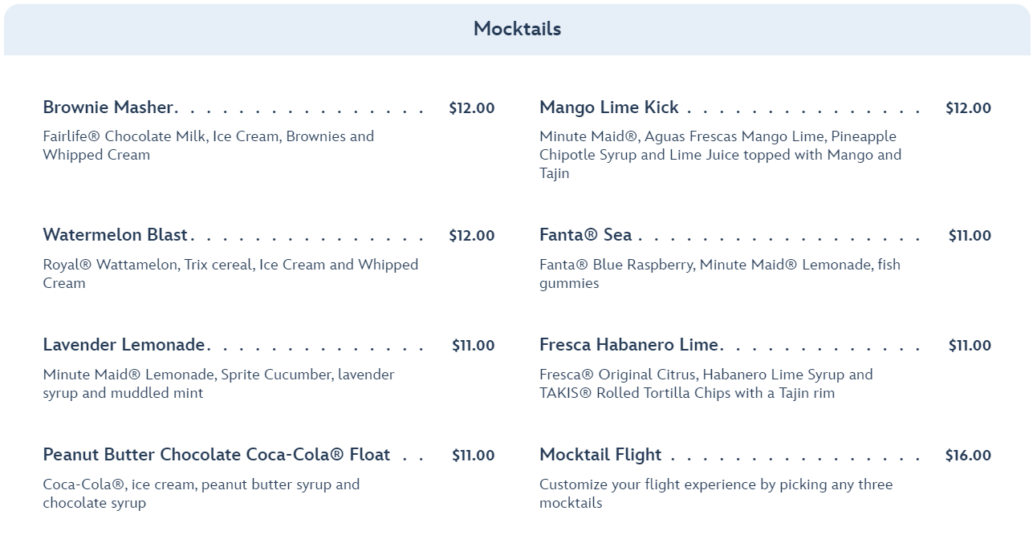This screenshot has height=535, width=1033.
Task: Click the Lavender Lemonade $11.00 price
Action: 473,345
